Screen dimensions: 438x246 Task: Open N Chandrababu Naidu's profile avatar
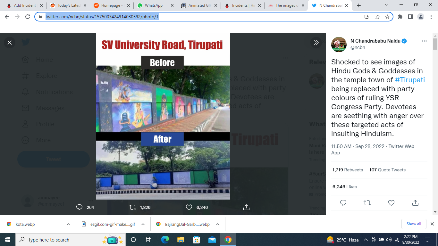339,44
